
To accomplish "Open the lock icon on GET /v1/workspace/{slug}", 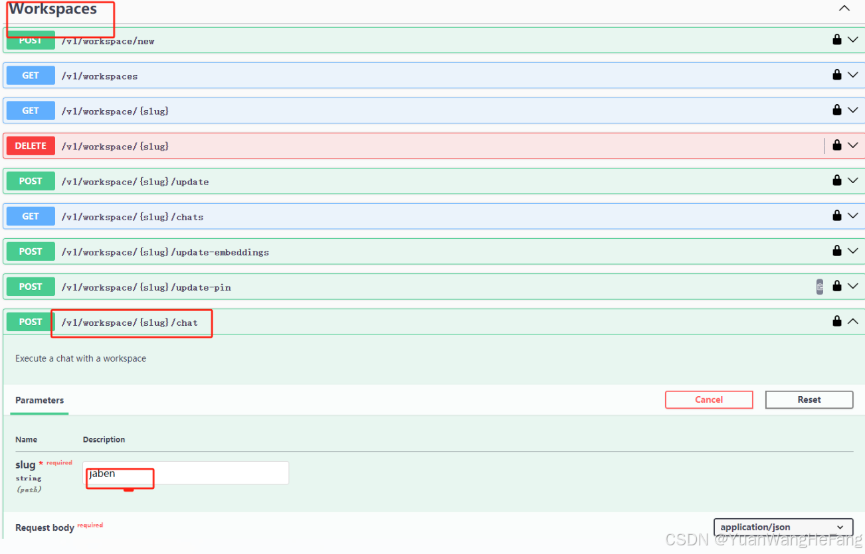I will pos(837,110).
